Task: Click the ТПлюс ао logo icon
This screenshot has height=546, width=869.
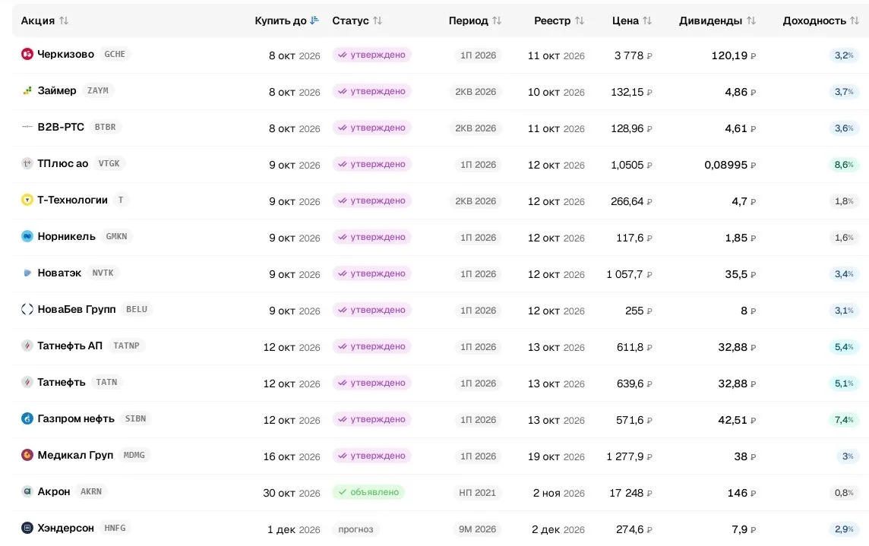Action: (27, 163)
